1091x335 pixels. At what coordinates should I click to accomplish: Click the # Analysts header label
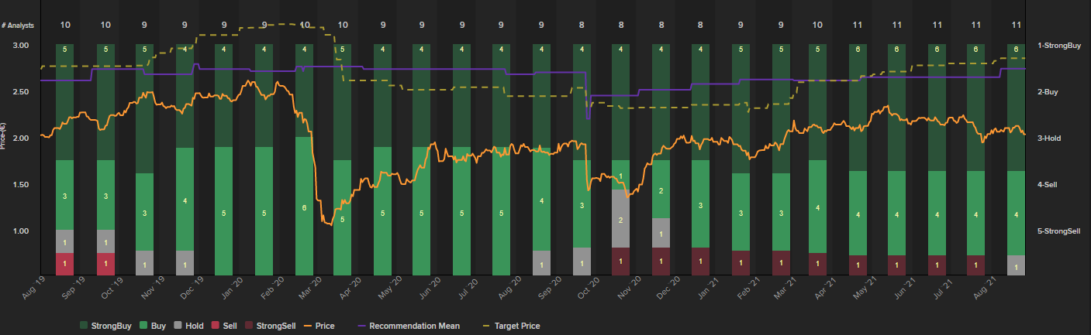17,26
